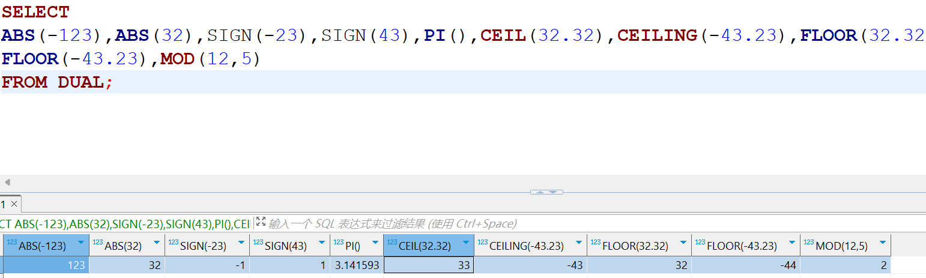Expand the CEILING(-43.23) column dropdown

coord(580,243)
